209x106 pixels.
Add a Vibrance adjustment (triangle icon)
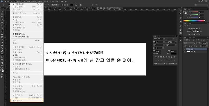(199, 28)
